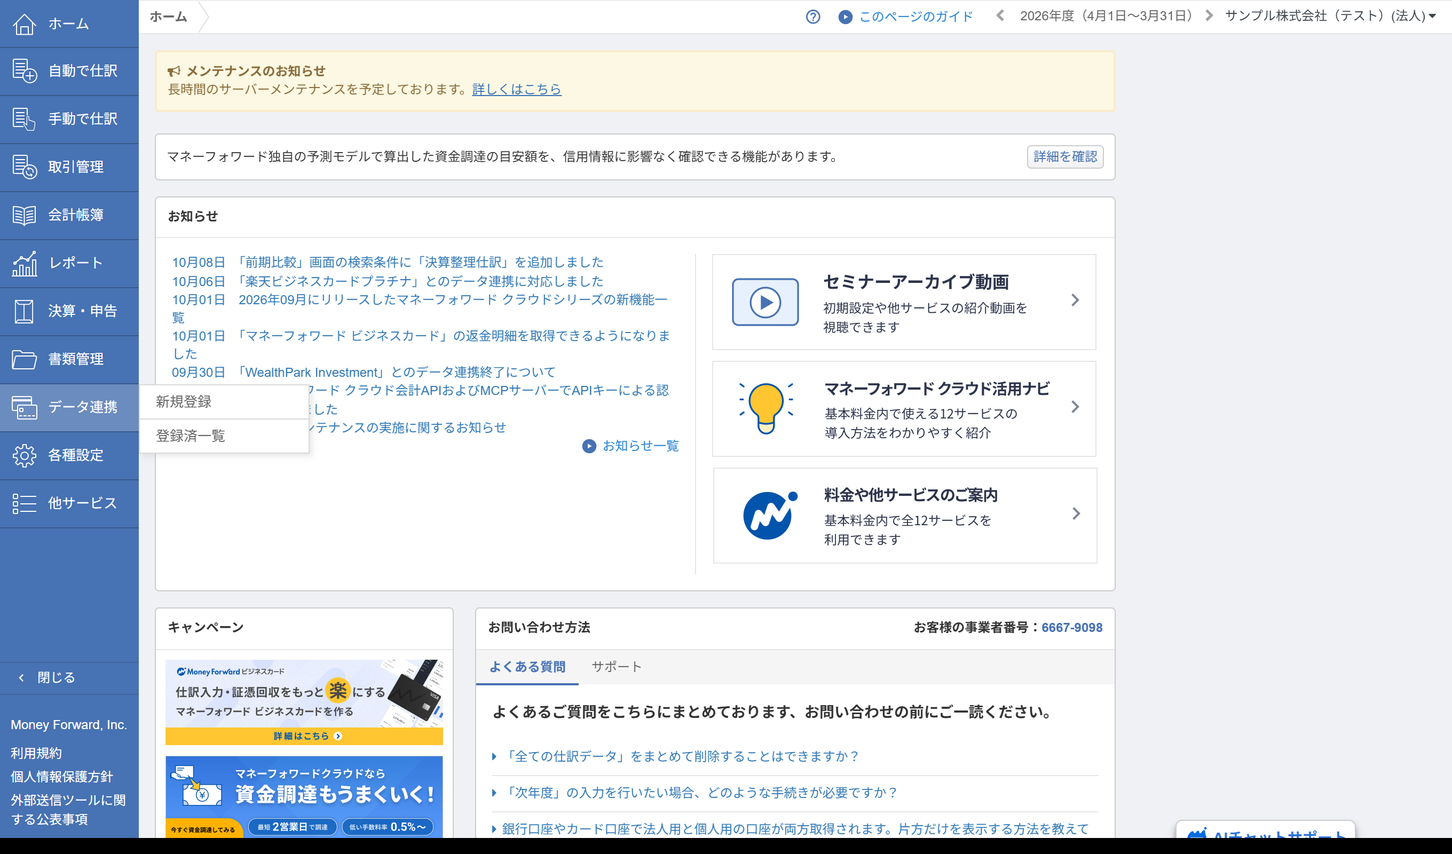Screen dimensions: 1452x854
Task: Click the ホーム breadcrumb
Action: pyautogui.click(x=168, y=17)
